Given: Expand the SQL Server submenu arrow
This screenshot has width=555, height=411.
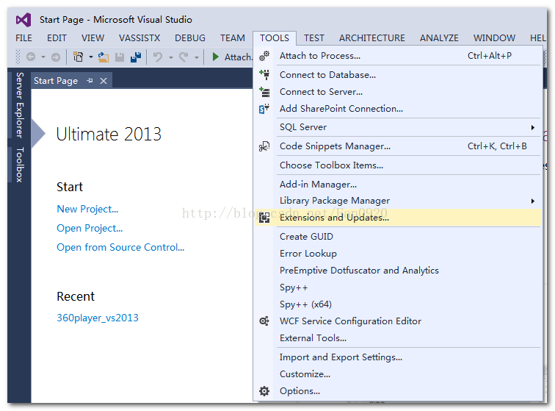Looking at the screenshot, I should pos(533,127).
